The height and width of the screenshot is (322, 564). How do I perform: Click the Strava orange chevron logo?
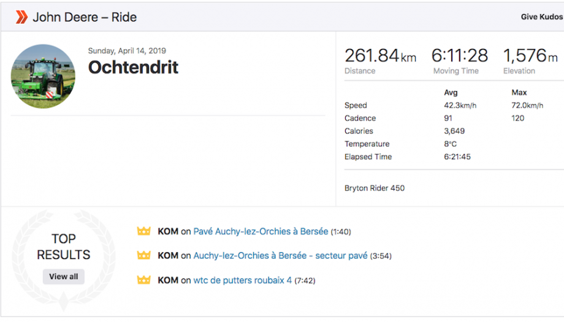(x=21, y=17)
